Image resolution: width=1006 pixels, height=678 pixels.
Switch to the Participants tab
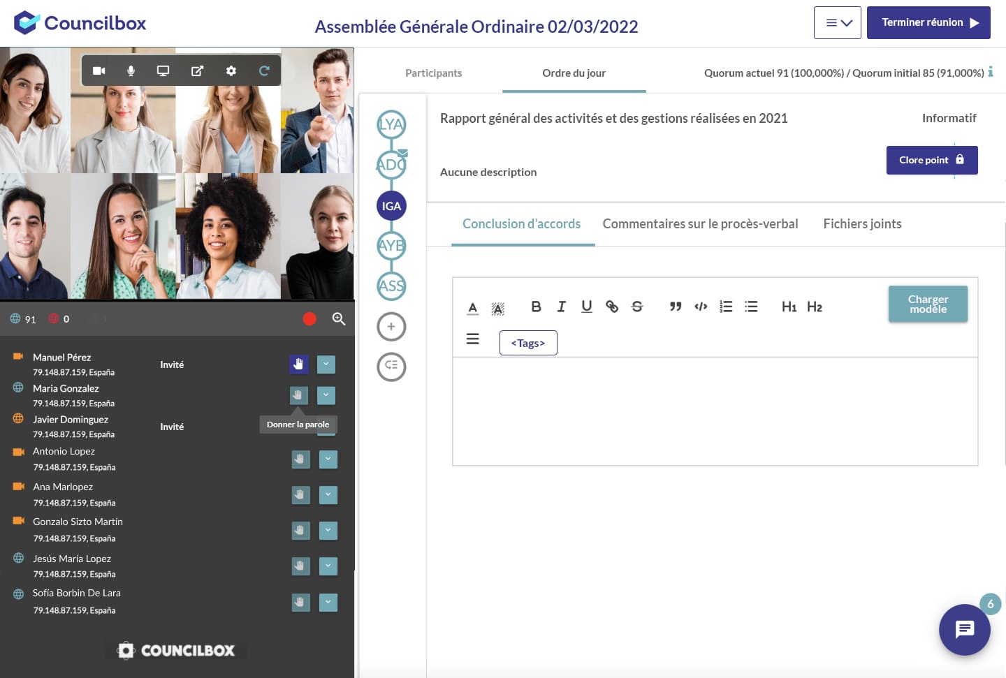coord(433,73)
